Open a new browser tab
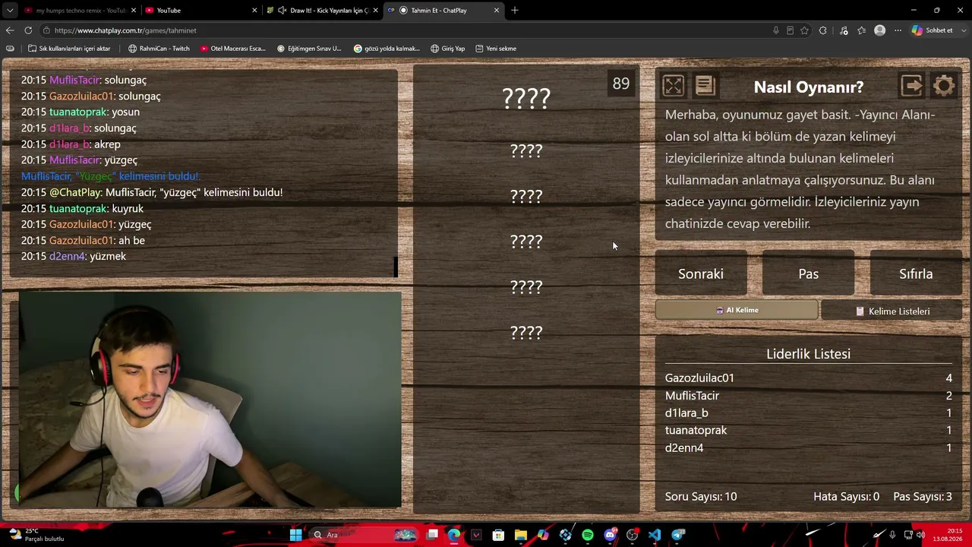Screen dimensions: 972x547 [515, 10]
